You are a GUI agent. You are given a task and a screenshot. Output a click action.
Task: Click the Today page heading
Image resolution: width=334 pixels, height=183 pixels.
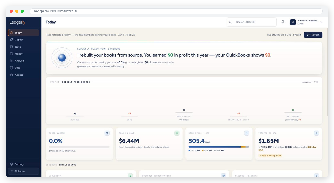[51, 22]
